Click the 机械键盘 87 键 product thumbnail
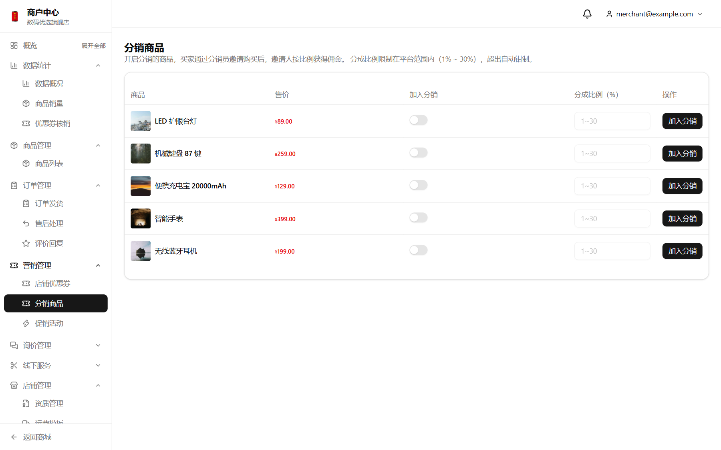This screenshot has height=450, width=721. coord(141,154)
